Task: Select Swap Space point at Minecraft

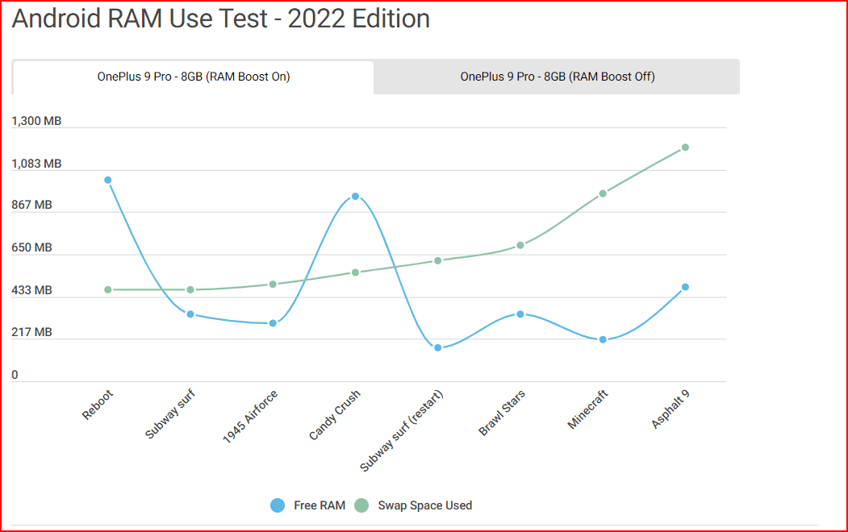Action: (603, 193)
